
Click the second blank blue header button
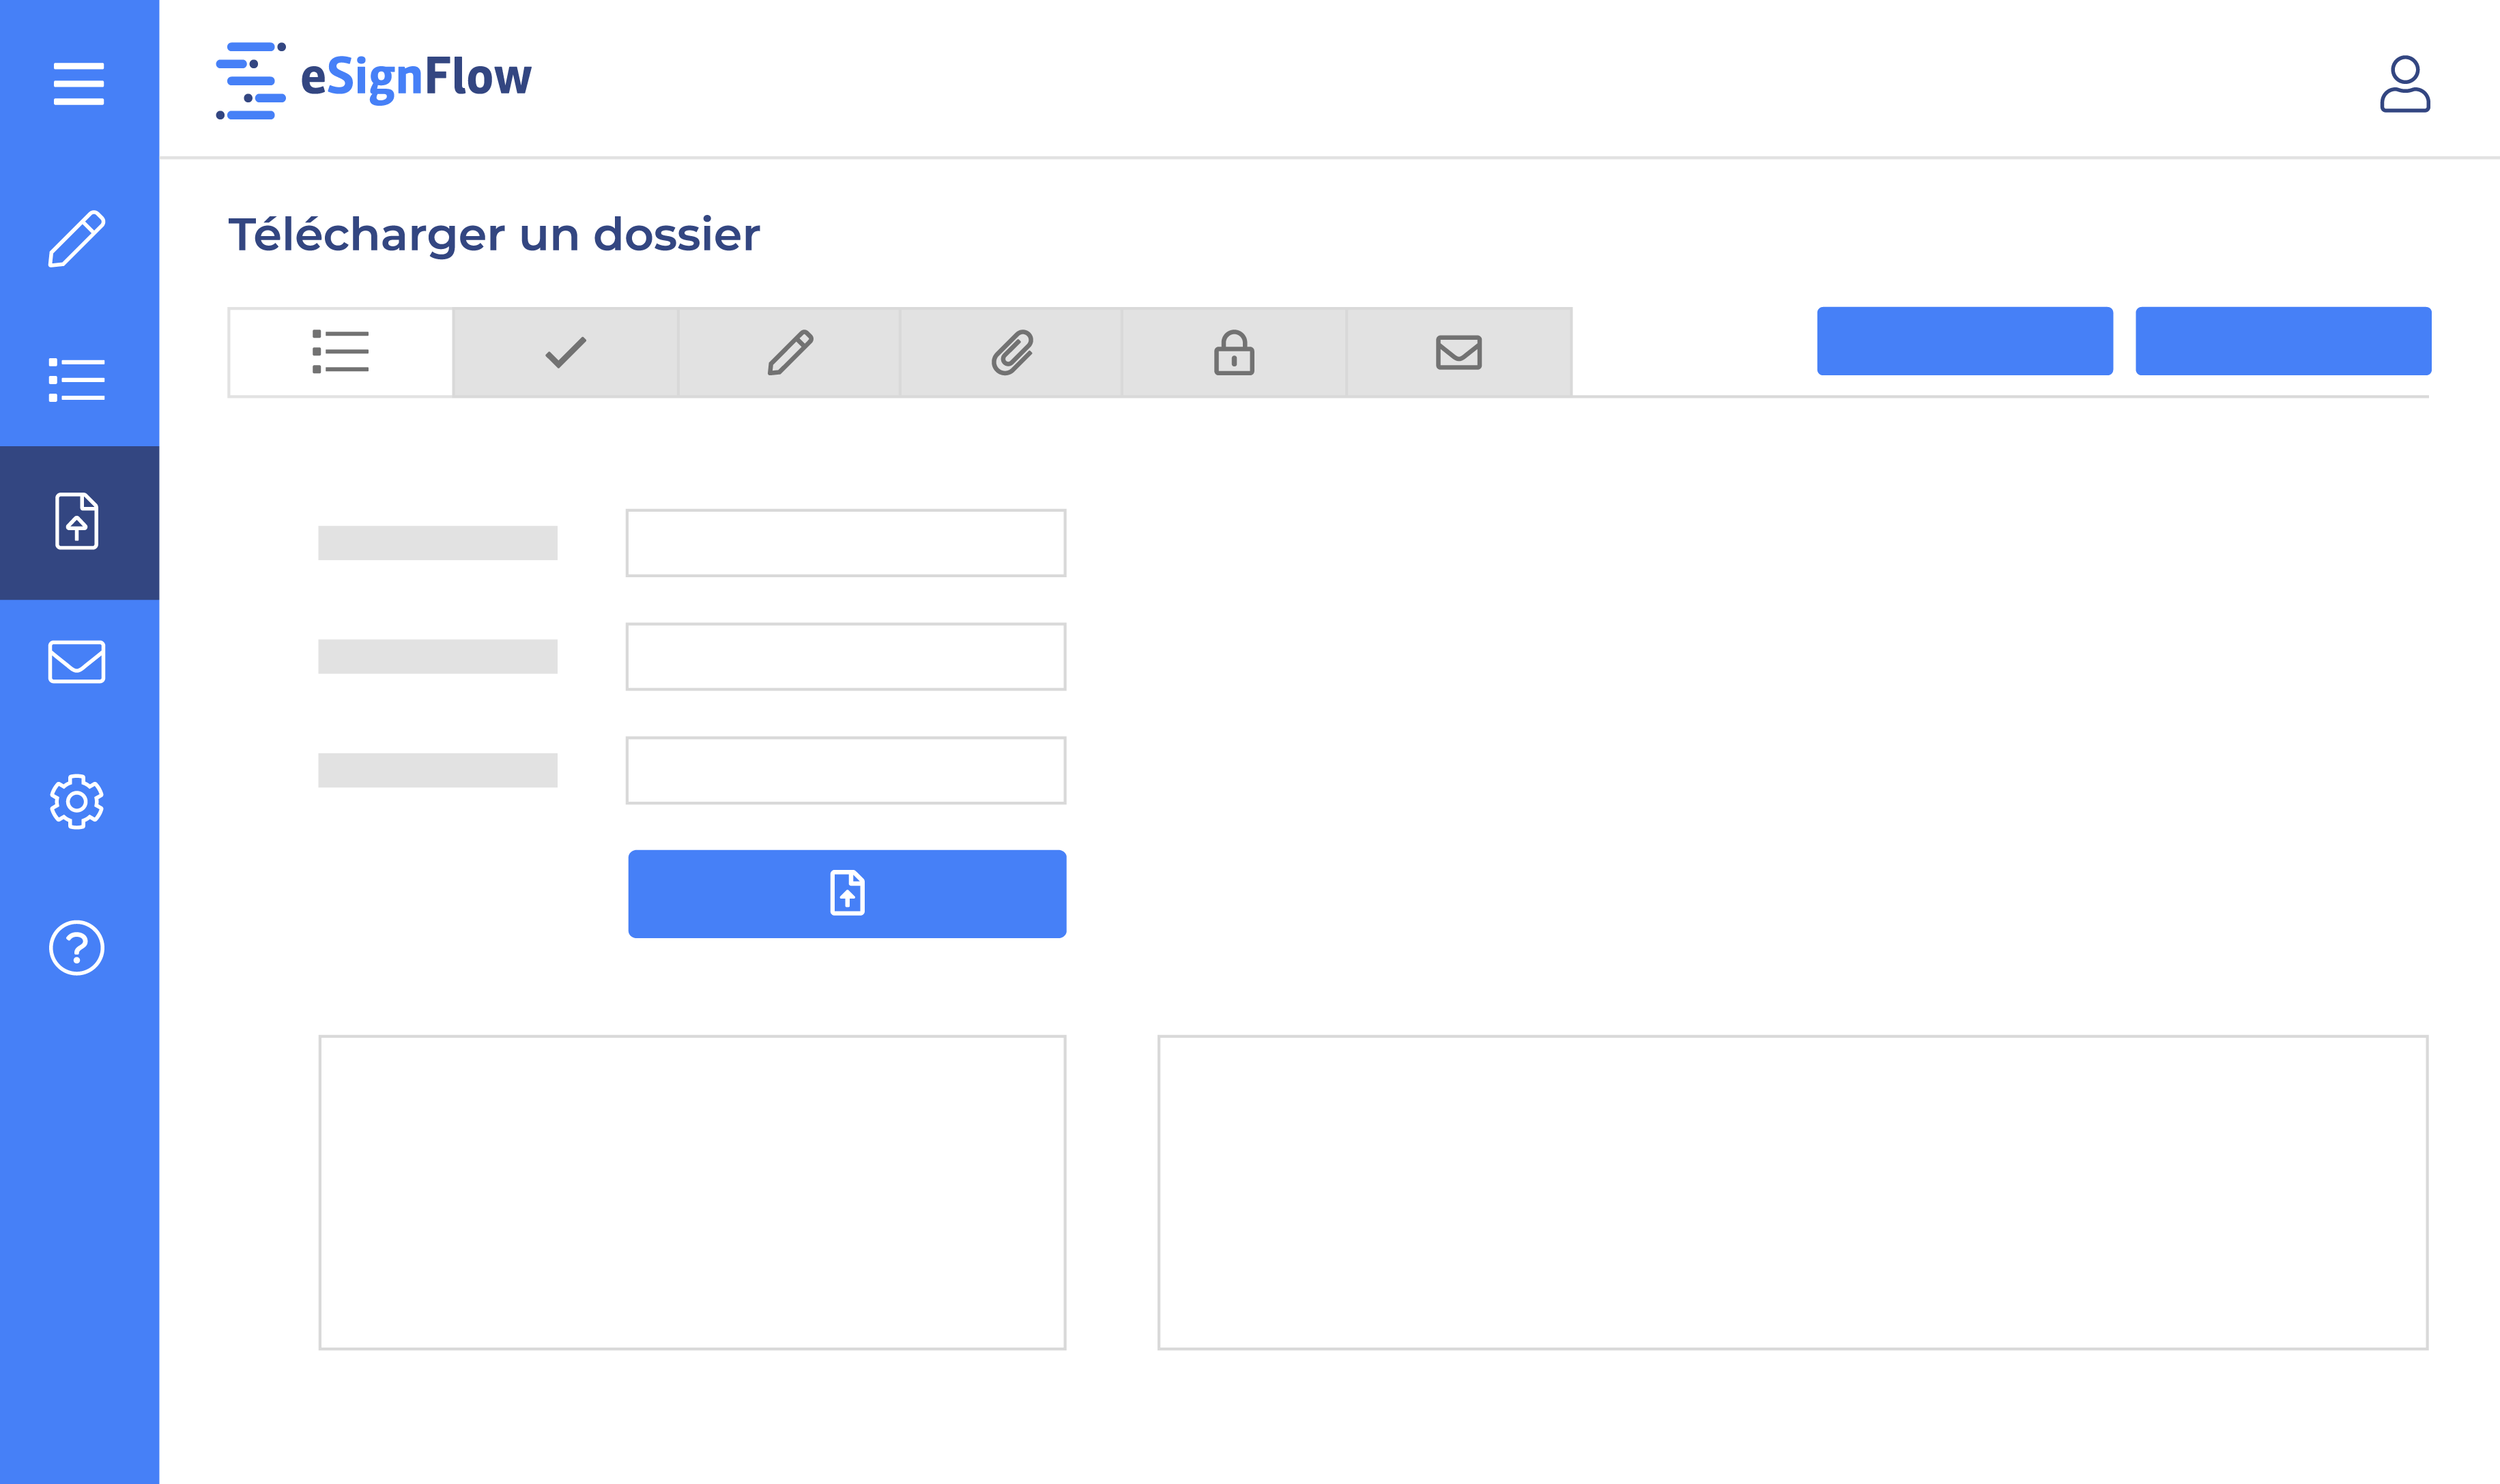(2283, 341)
